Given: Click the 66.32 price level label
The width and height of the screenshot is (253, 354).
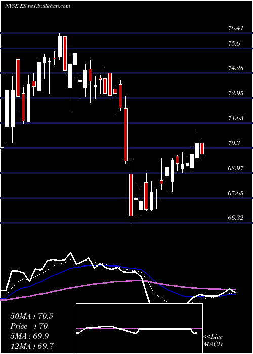Looking at the screenshot, I should point(236,218).
